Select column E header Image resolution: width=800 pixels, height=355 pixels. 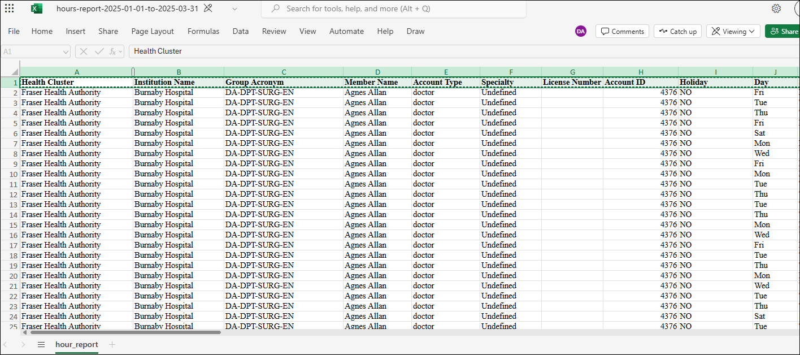coord(446,72)
